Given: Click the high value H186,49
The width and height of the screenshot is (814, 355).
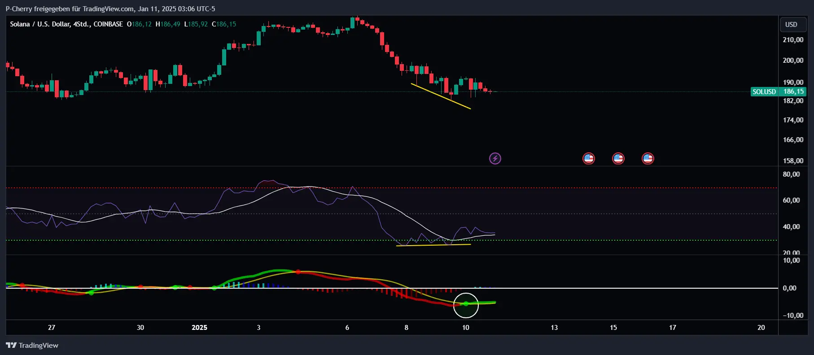Looking at the screenshot, I should (168, 24).
